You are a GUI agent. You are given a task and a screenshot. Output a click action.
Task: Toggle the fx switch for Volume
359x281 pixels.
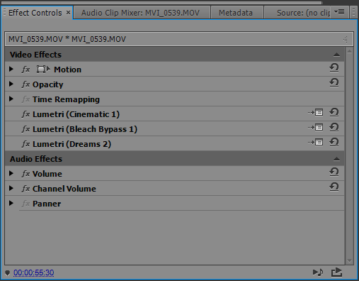pos(25,174)
